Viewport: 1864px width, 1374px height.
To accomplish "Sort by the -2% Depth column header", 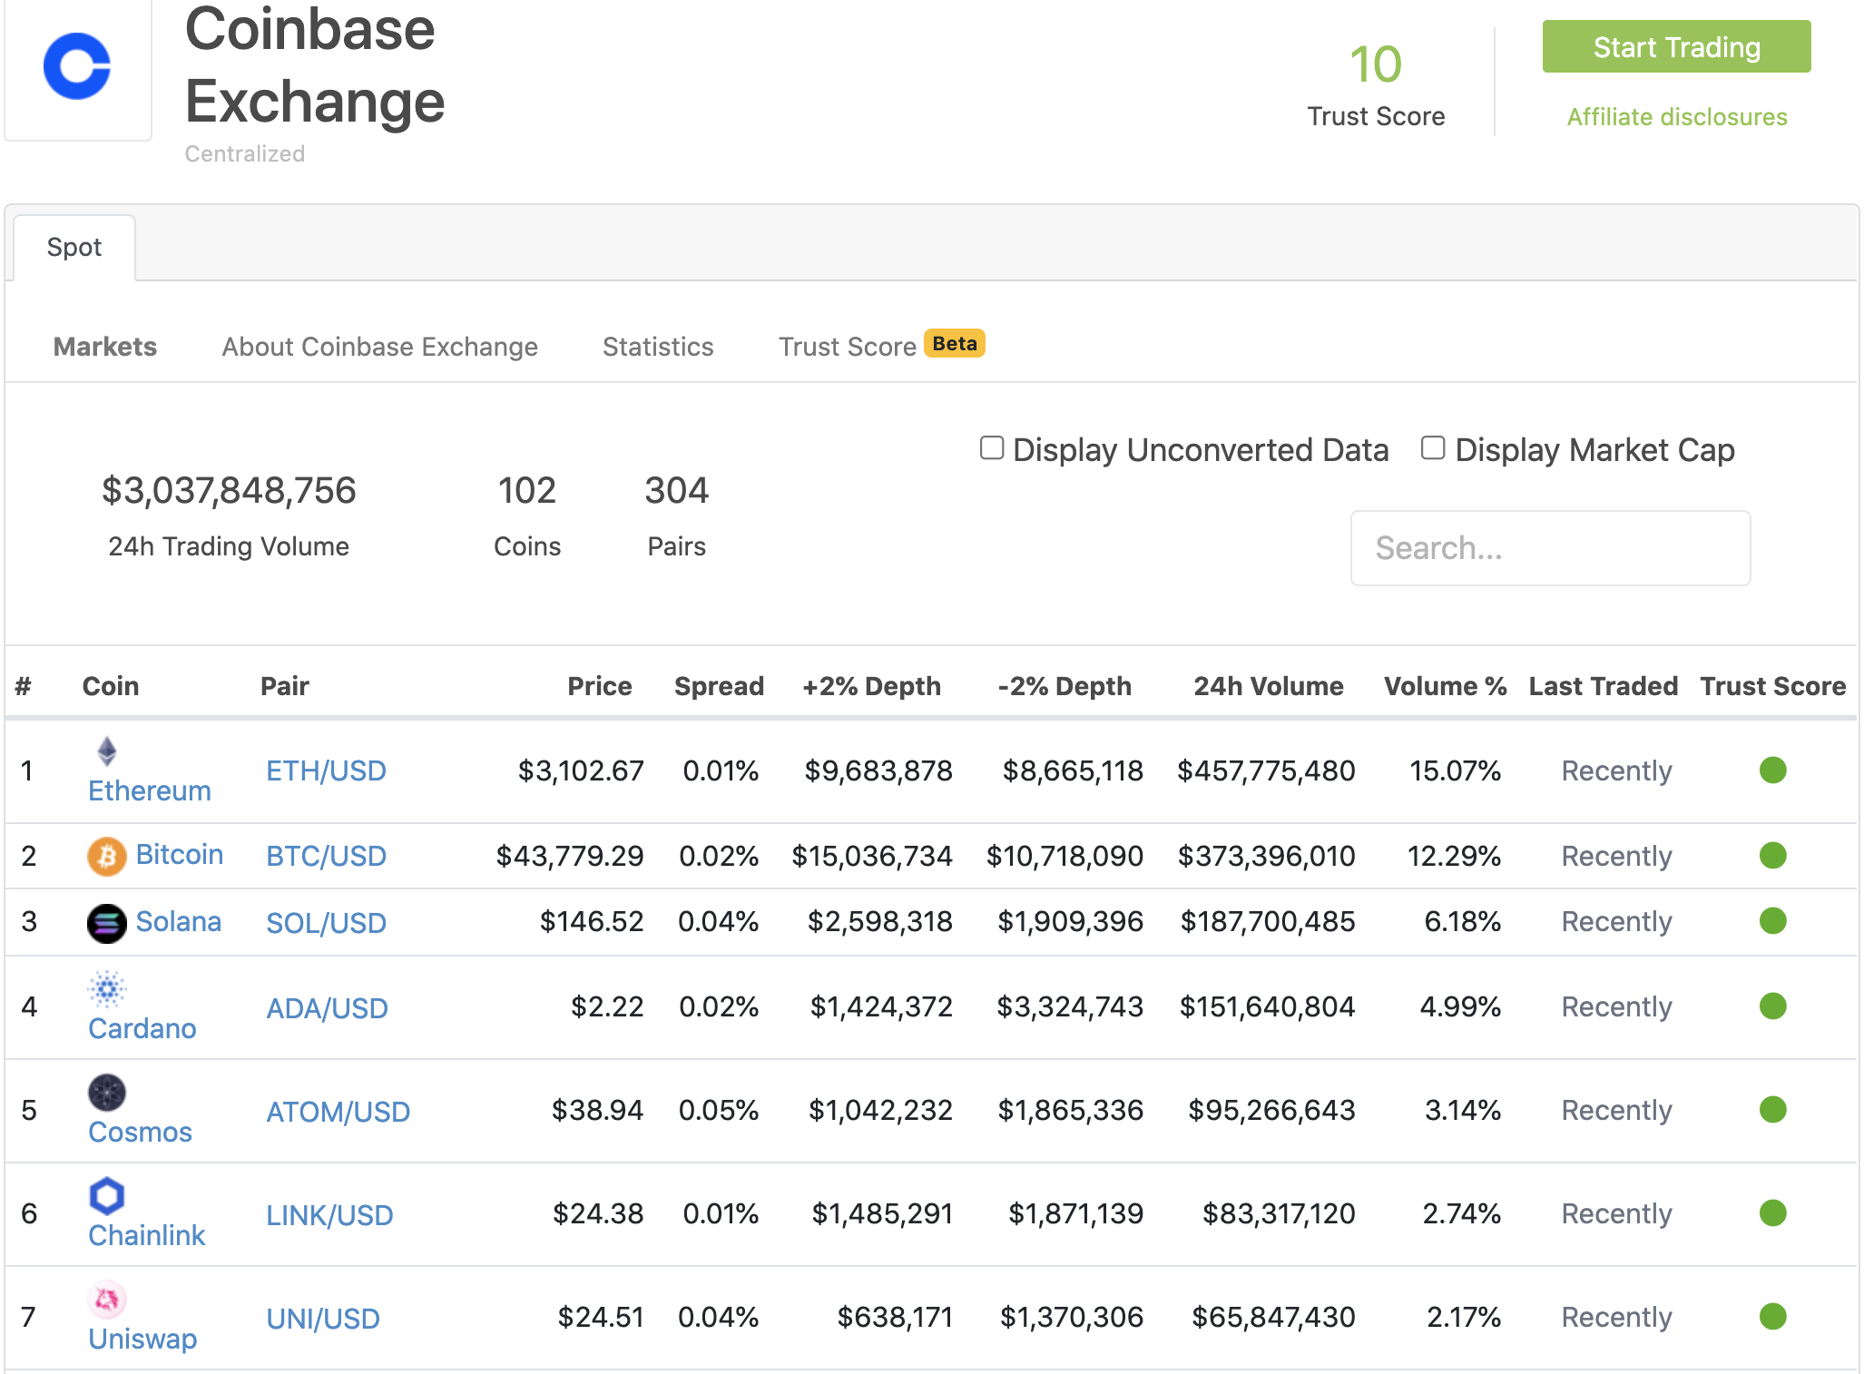I will (1064, 686).
